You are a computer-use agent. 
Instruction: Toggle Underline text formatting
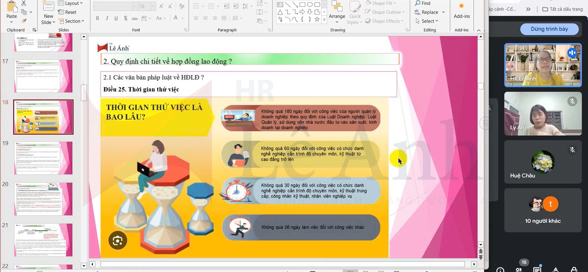click(x=116, y=18)
